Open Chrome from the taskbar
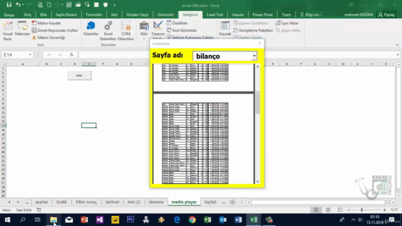Viewport: 402px width, 226px height. (192, 220)
